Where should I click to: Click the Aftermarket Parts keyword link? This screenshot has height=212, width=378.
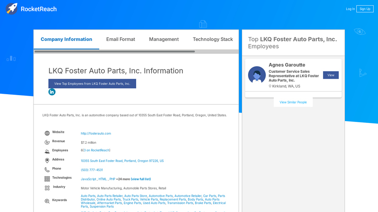(110, 203)
